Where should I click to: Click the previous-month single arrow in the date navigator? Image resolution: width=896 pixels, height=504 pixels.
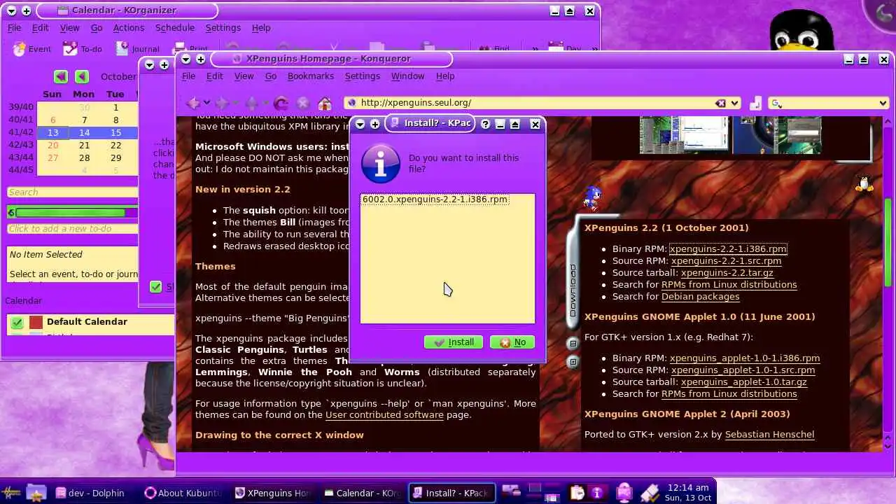(82, 76)
